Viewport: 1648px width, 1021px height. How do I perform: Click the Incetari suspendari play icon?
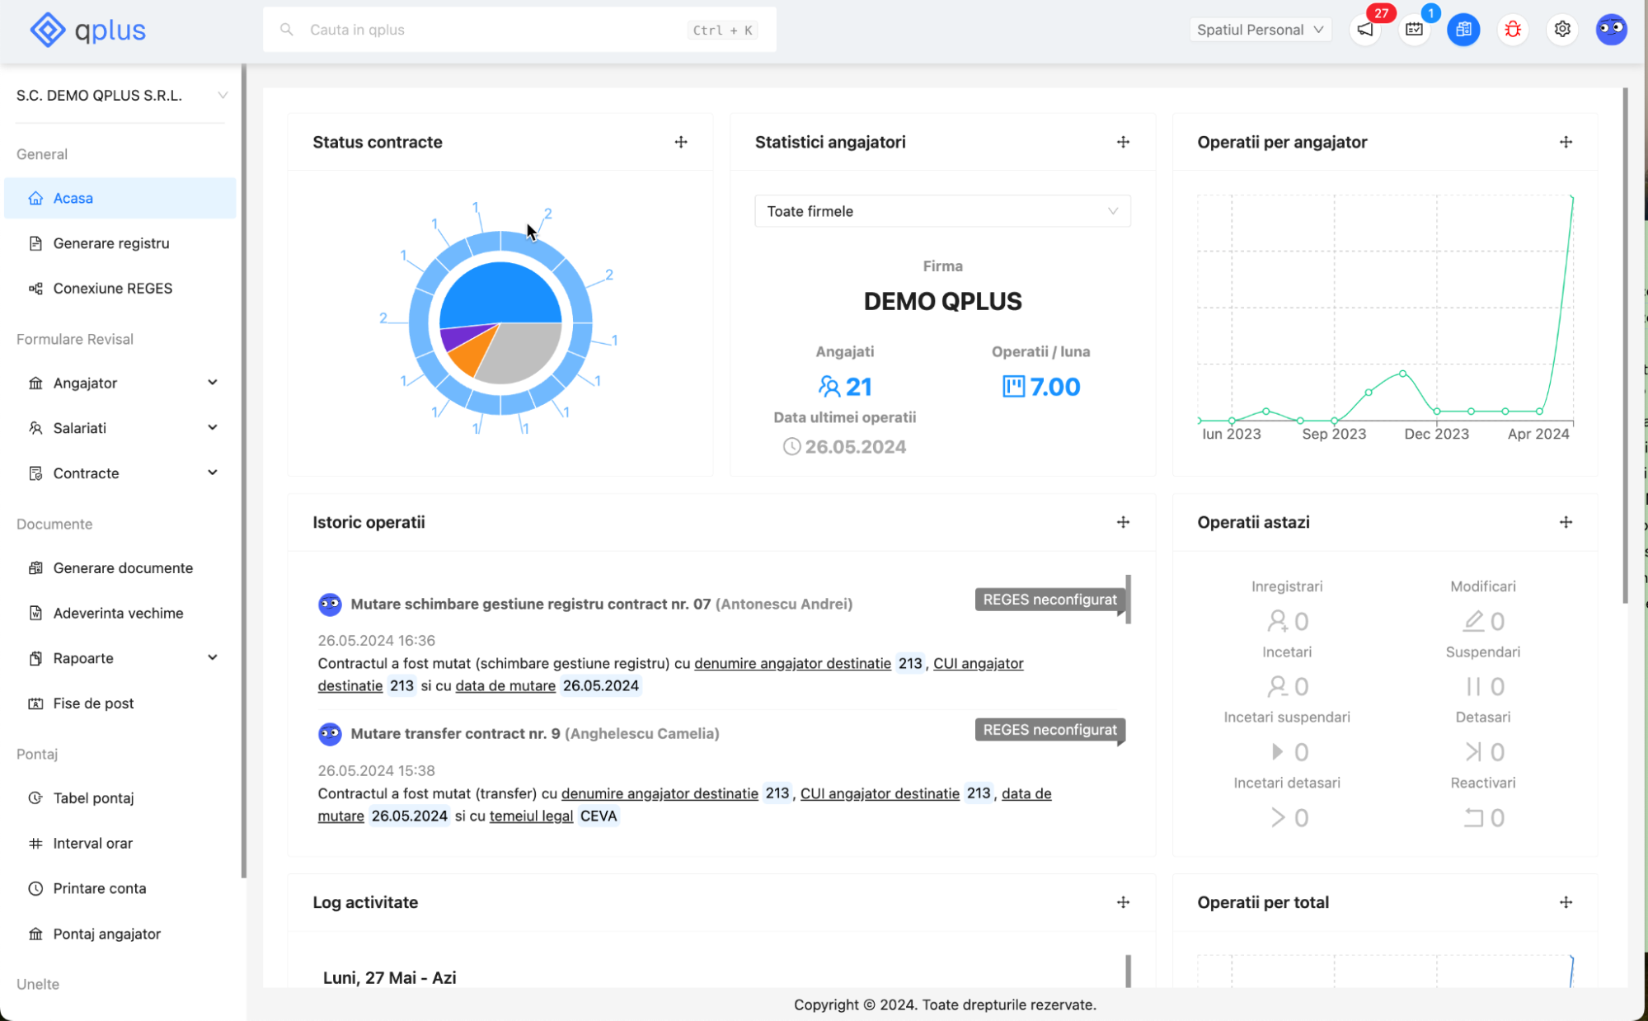pyautogui.click(x=1277, y=751)
